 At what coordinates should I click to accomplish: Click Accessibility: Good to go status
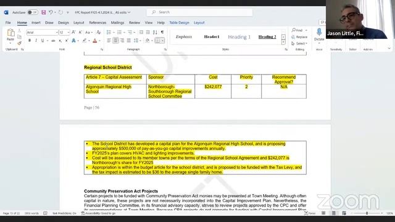tap(98, 213)
